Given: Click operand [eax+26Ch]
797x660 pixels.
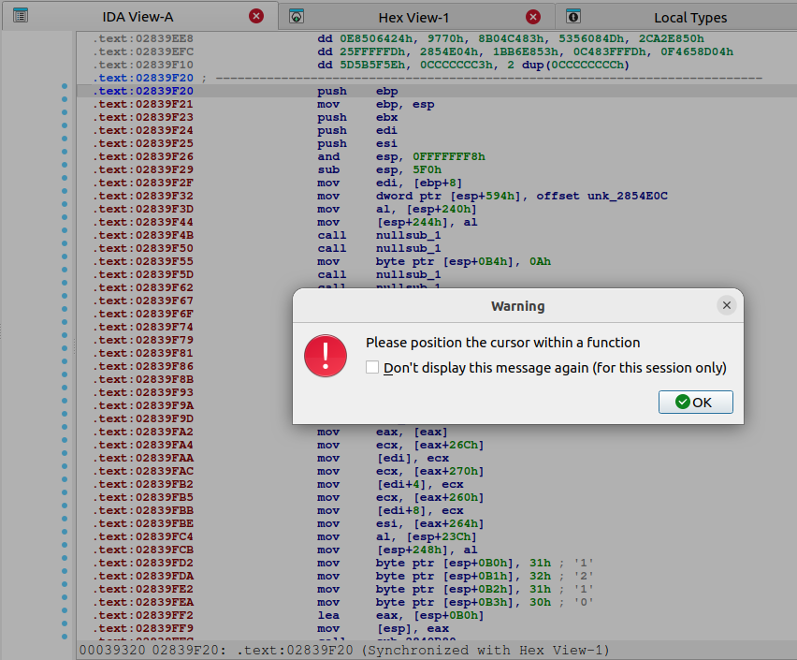Looking at the screenshot, I should (448, 446).
